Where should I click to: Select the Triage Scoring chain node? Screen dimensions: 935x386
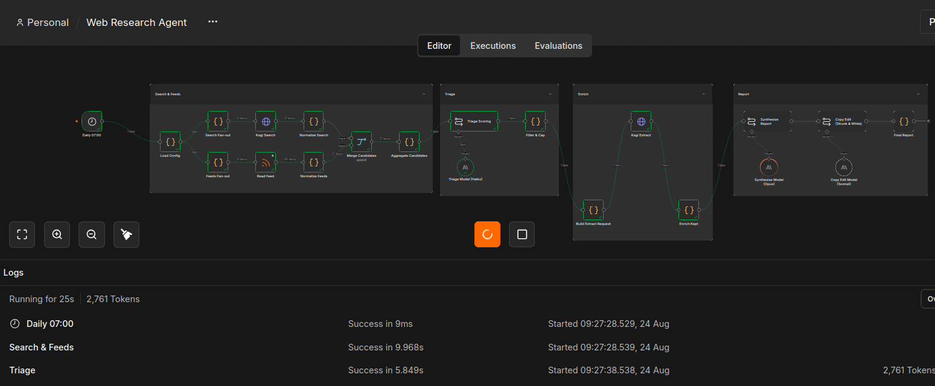[x=474, y=121]
